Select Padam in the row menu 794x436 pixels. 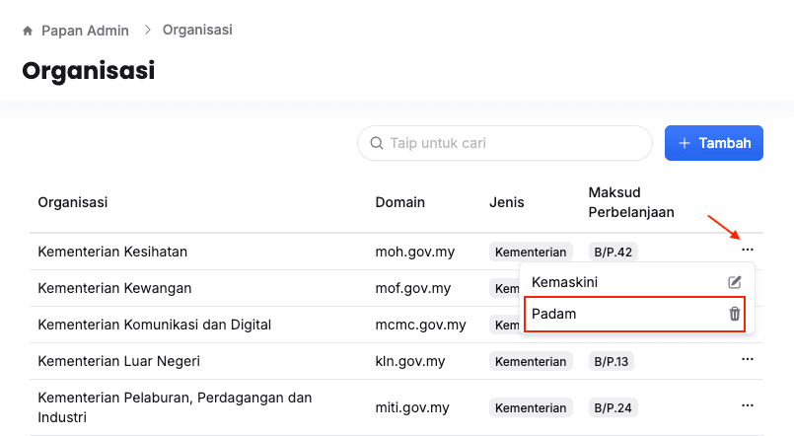point(554,314)
